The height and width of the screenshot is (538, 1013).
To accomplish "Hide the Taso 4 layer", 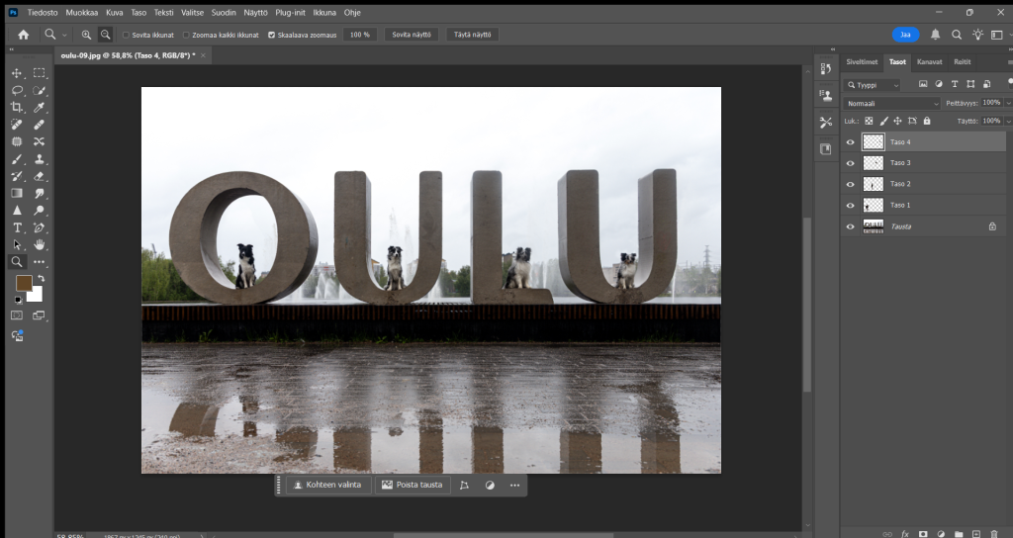I will click(x=850, y=142).
